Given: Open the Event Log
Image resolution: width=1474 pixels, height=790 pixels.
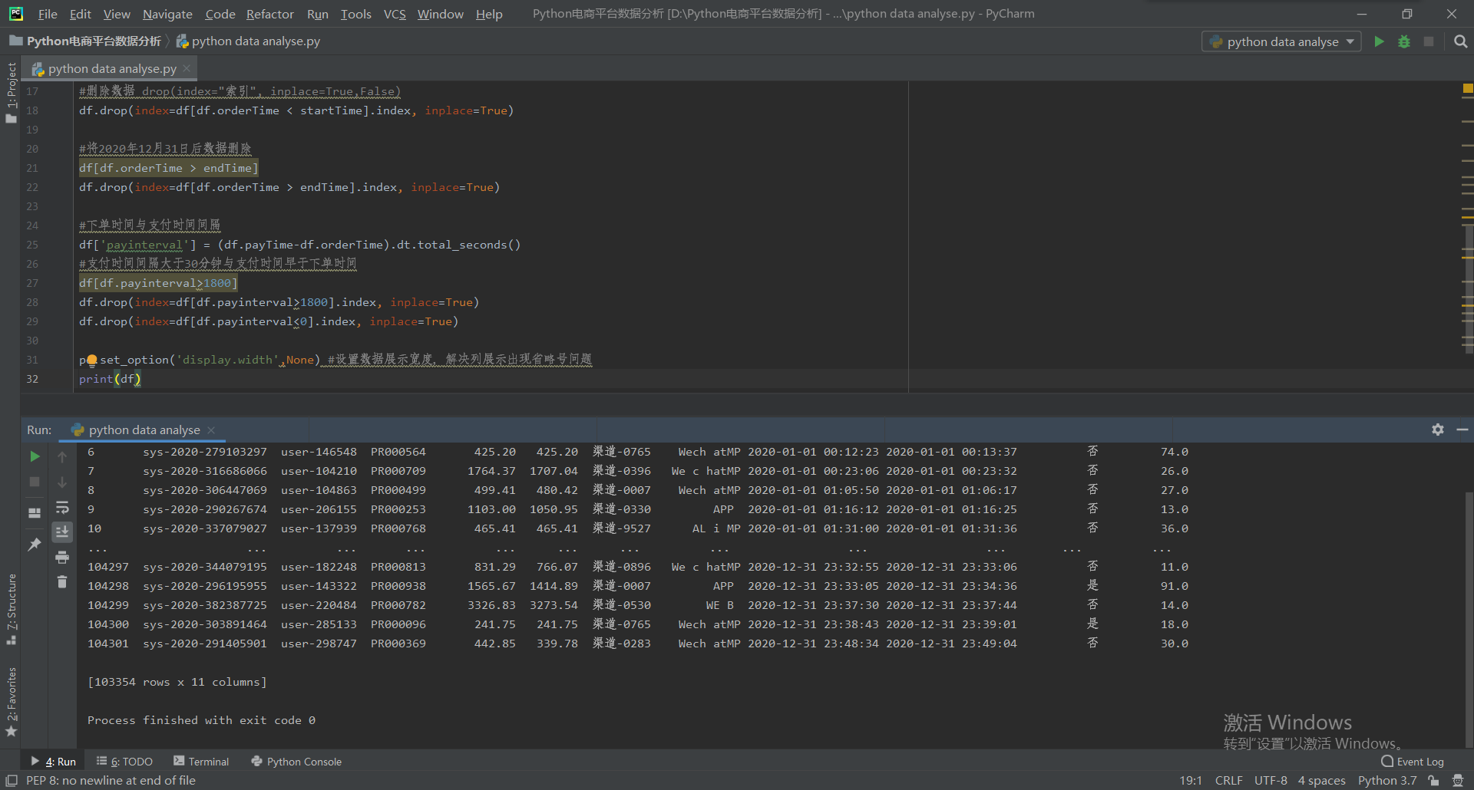Looking at the screenshot, I should [1413, 761].
